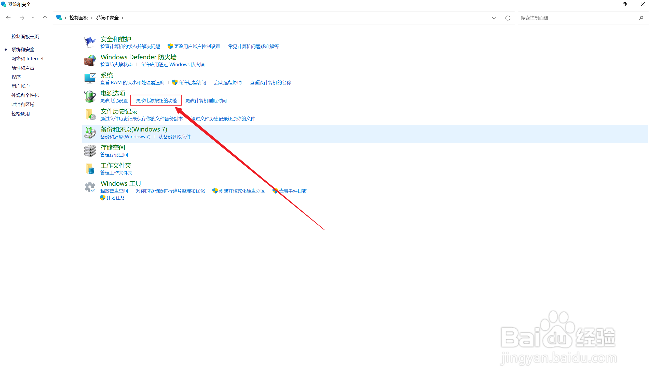This screenshot has height=380, width=652.
Task: Open 硬件和声音 in the sidebar
Action: click(23, 68)
